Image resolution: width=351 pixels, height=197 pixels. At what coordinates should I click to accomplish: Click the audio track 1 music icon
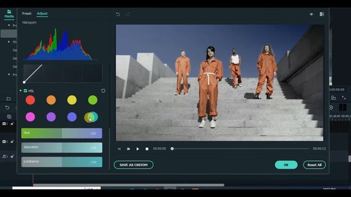click(5, 157)
